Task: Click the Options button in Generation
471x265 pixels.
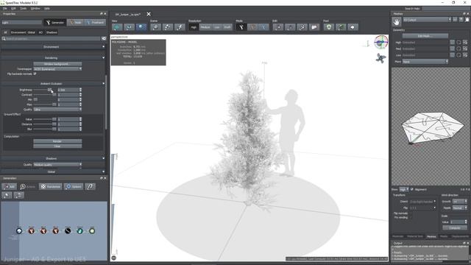Action: coord(74,186)
